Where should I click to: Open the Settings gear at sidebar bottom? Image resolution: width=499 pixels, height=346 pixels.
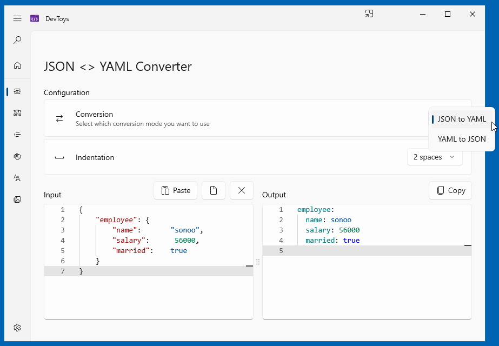(17, 328)
